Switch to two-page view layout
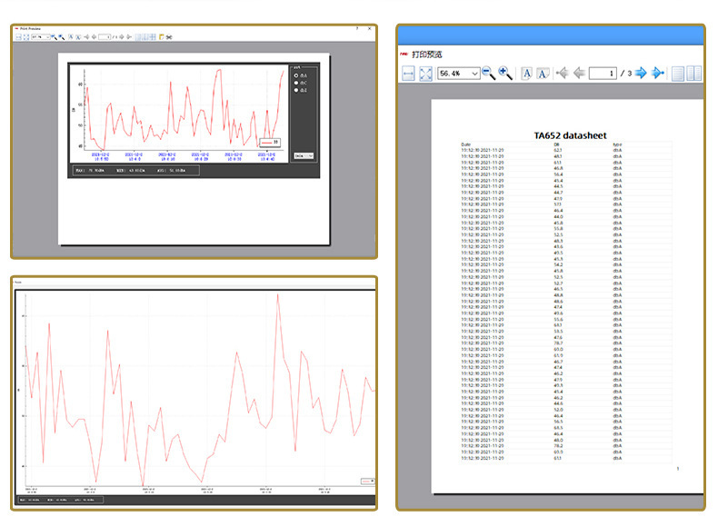 [x=694, y=74]
